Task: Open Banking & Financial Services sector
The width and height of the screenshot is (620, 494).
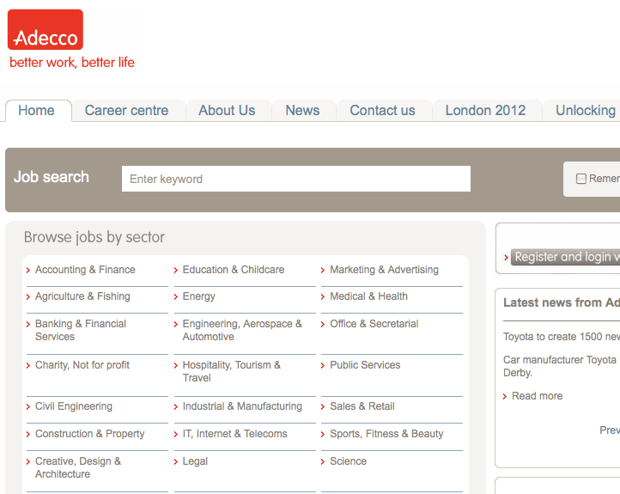Action: [x=81, y=330]
